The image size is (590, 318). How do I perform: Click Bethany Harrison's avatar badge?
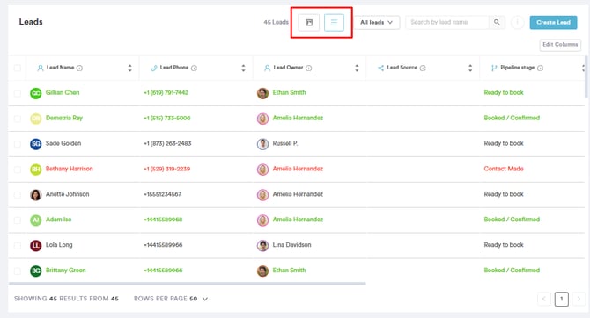point(36,169)
